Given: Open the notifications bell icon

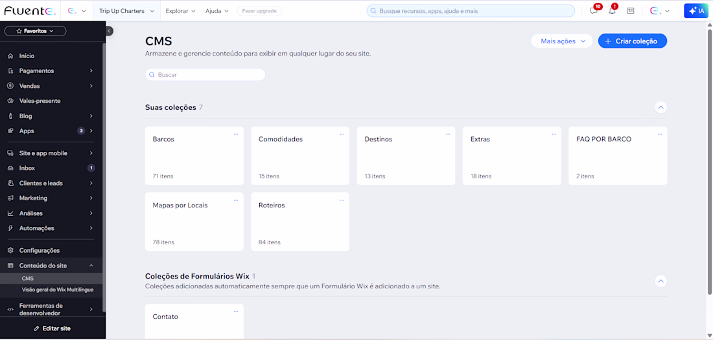Looking at the screenshot, I should click(x=612, y=10).
